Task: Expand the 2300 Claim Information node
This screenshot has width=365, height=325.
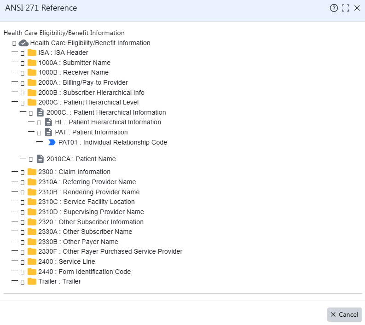Action: tap(23, 173)
